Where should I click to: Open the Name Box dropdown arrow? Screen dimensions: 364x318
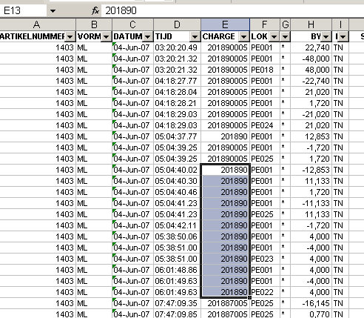point(53,11)
